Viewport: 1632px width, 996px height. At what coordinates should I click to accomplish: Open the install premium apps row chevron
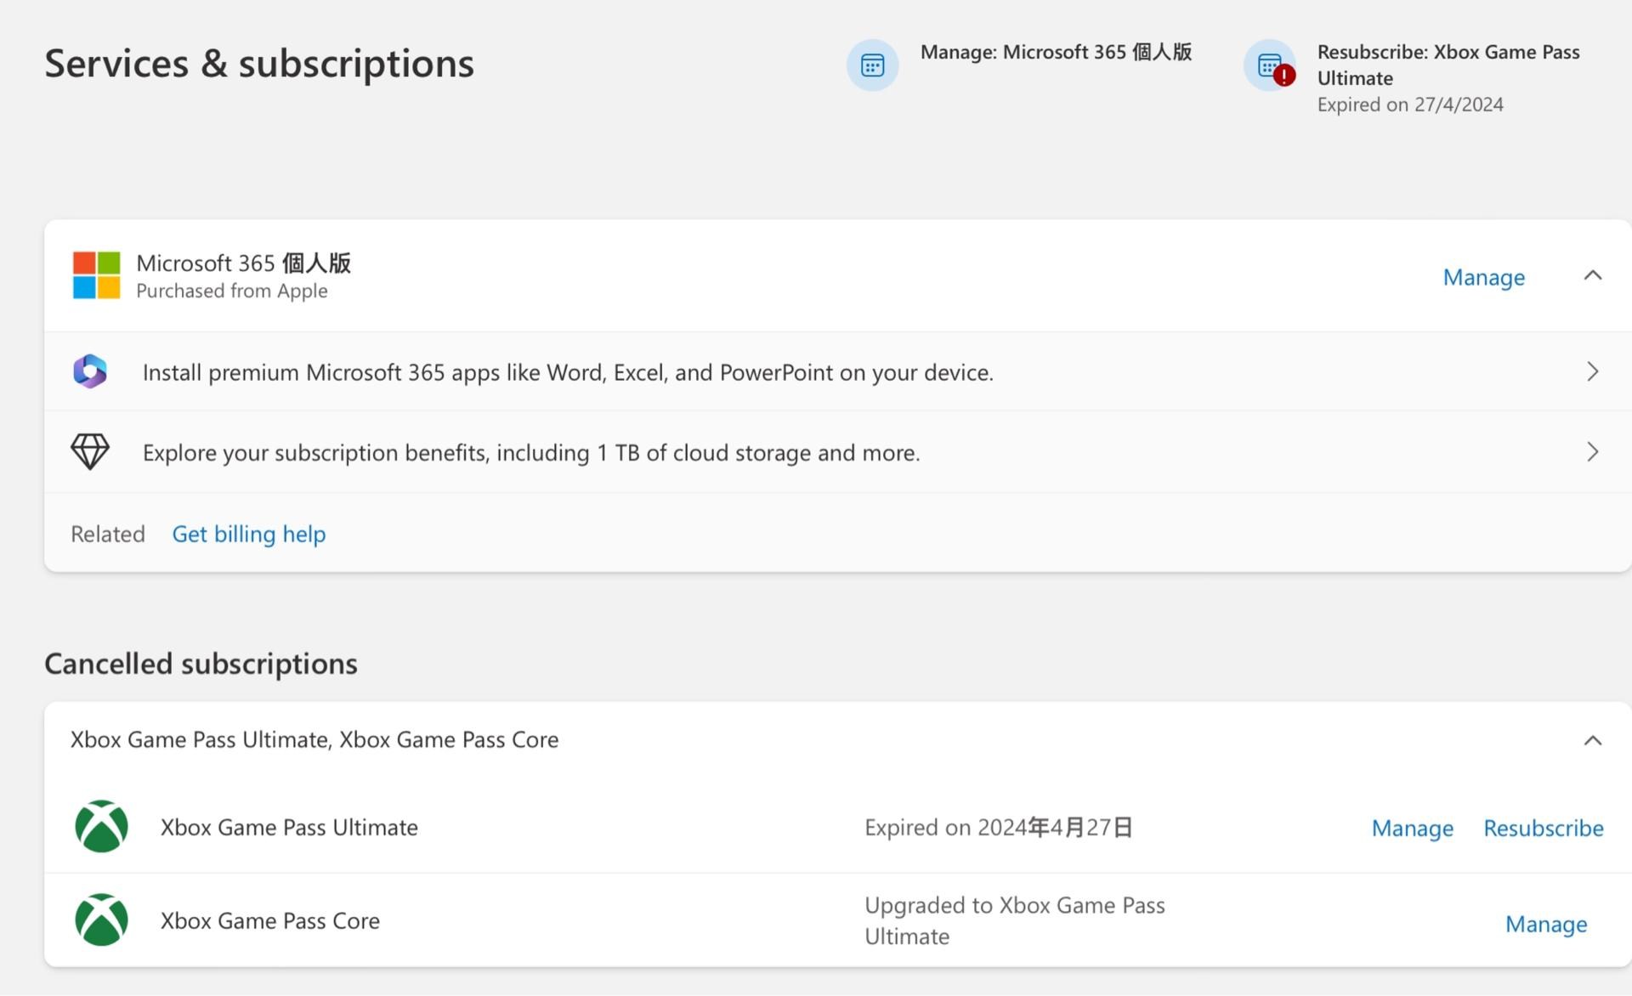tap(1591, 371)
